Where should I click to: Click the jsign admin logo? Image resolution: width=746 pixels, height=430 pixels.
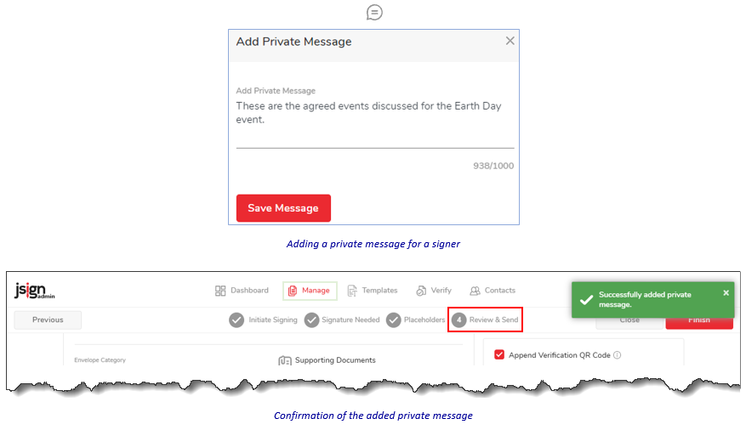tap(34, 290)
